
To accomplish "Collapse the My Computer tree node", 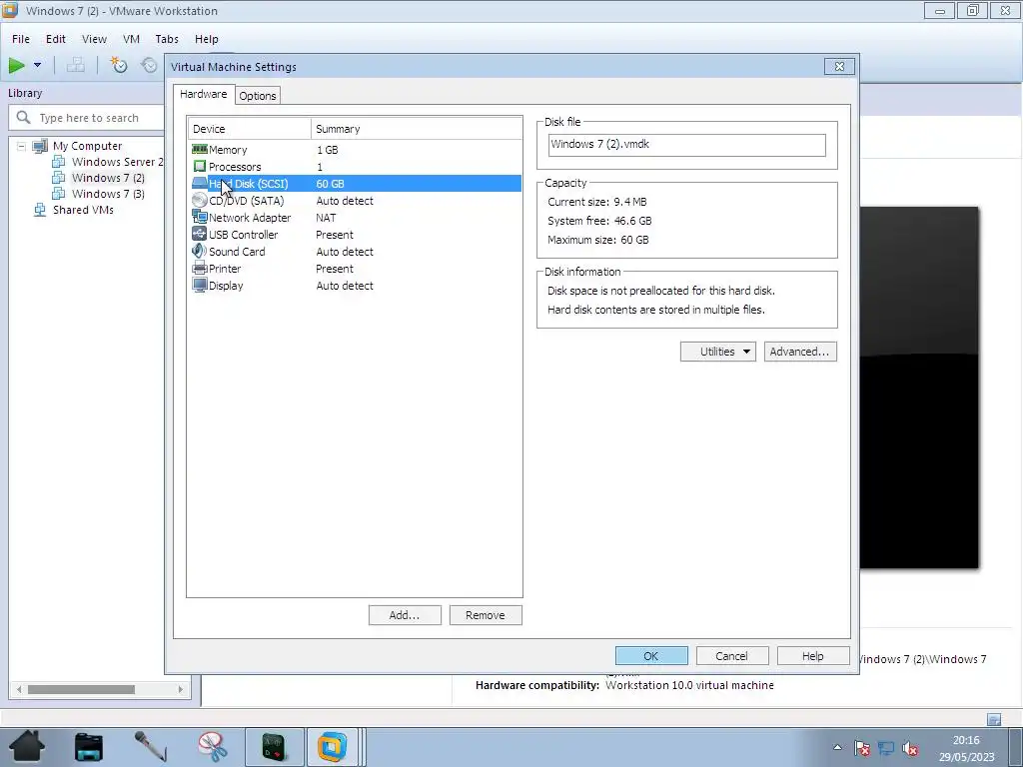I will pyautogui.click(x=22, y=146).
